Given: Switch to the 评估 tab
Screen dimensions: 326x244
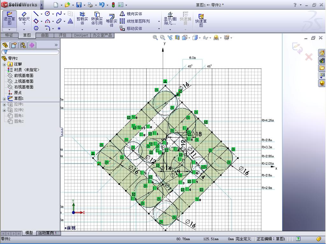Looking at the screenshot, I should point(63,35).
